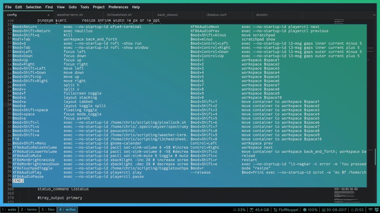The height and width of the screenshot is (213, 380).
Task: Click 'workspace back_and_forth' for Mod1+Tab
Action: pyautogui.click(x=90, y=39)
